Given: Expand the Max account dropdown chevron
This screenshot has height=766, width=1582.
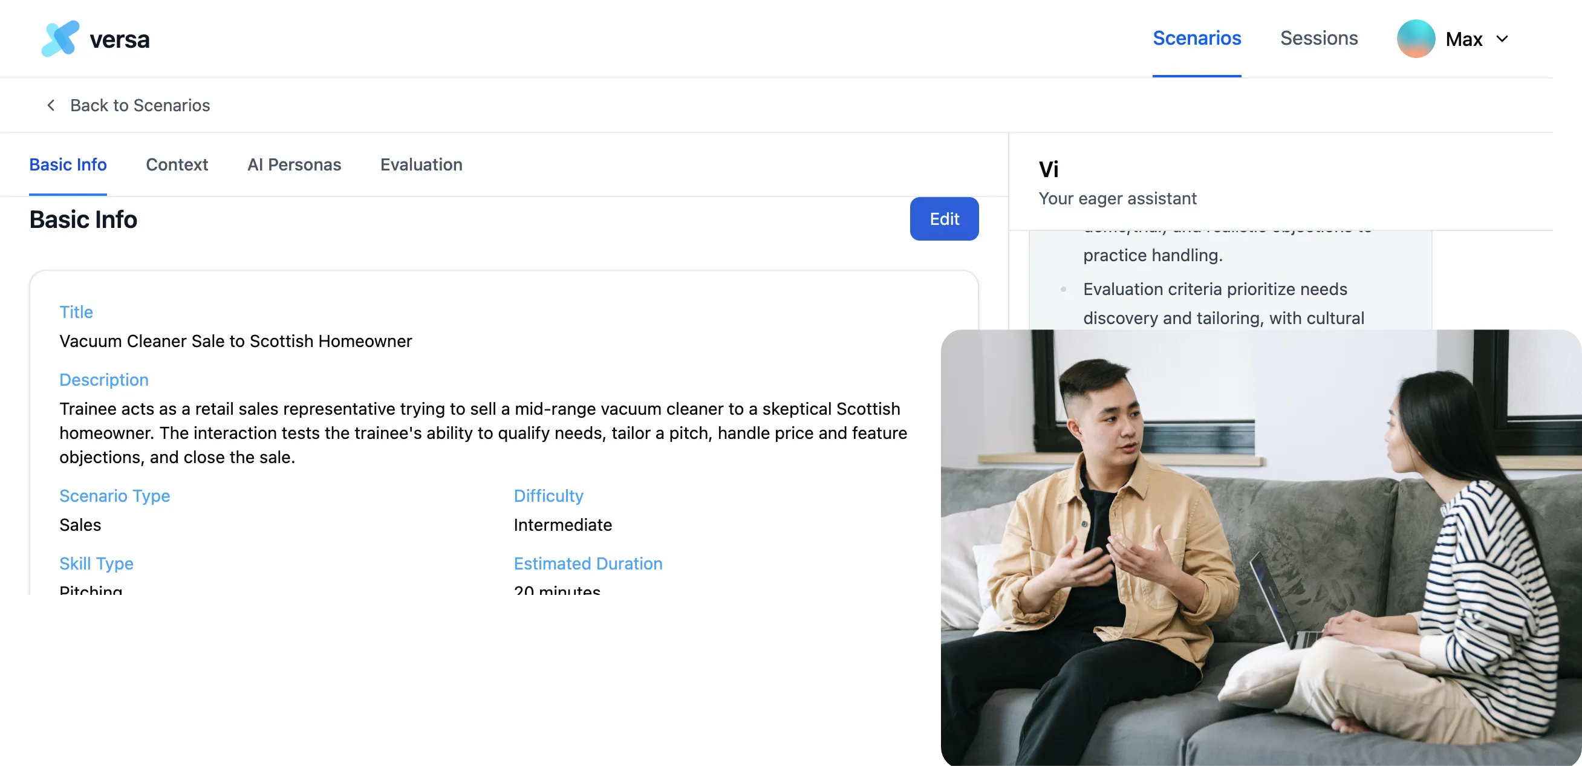Looking at the screenshot, I should coord(1502,39).
